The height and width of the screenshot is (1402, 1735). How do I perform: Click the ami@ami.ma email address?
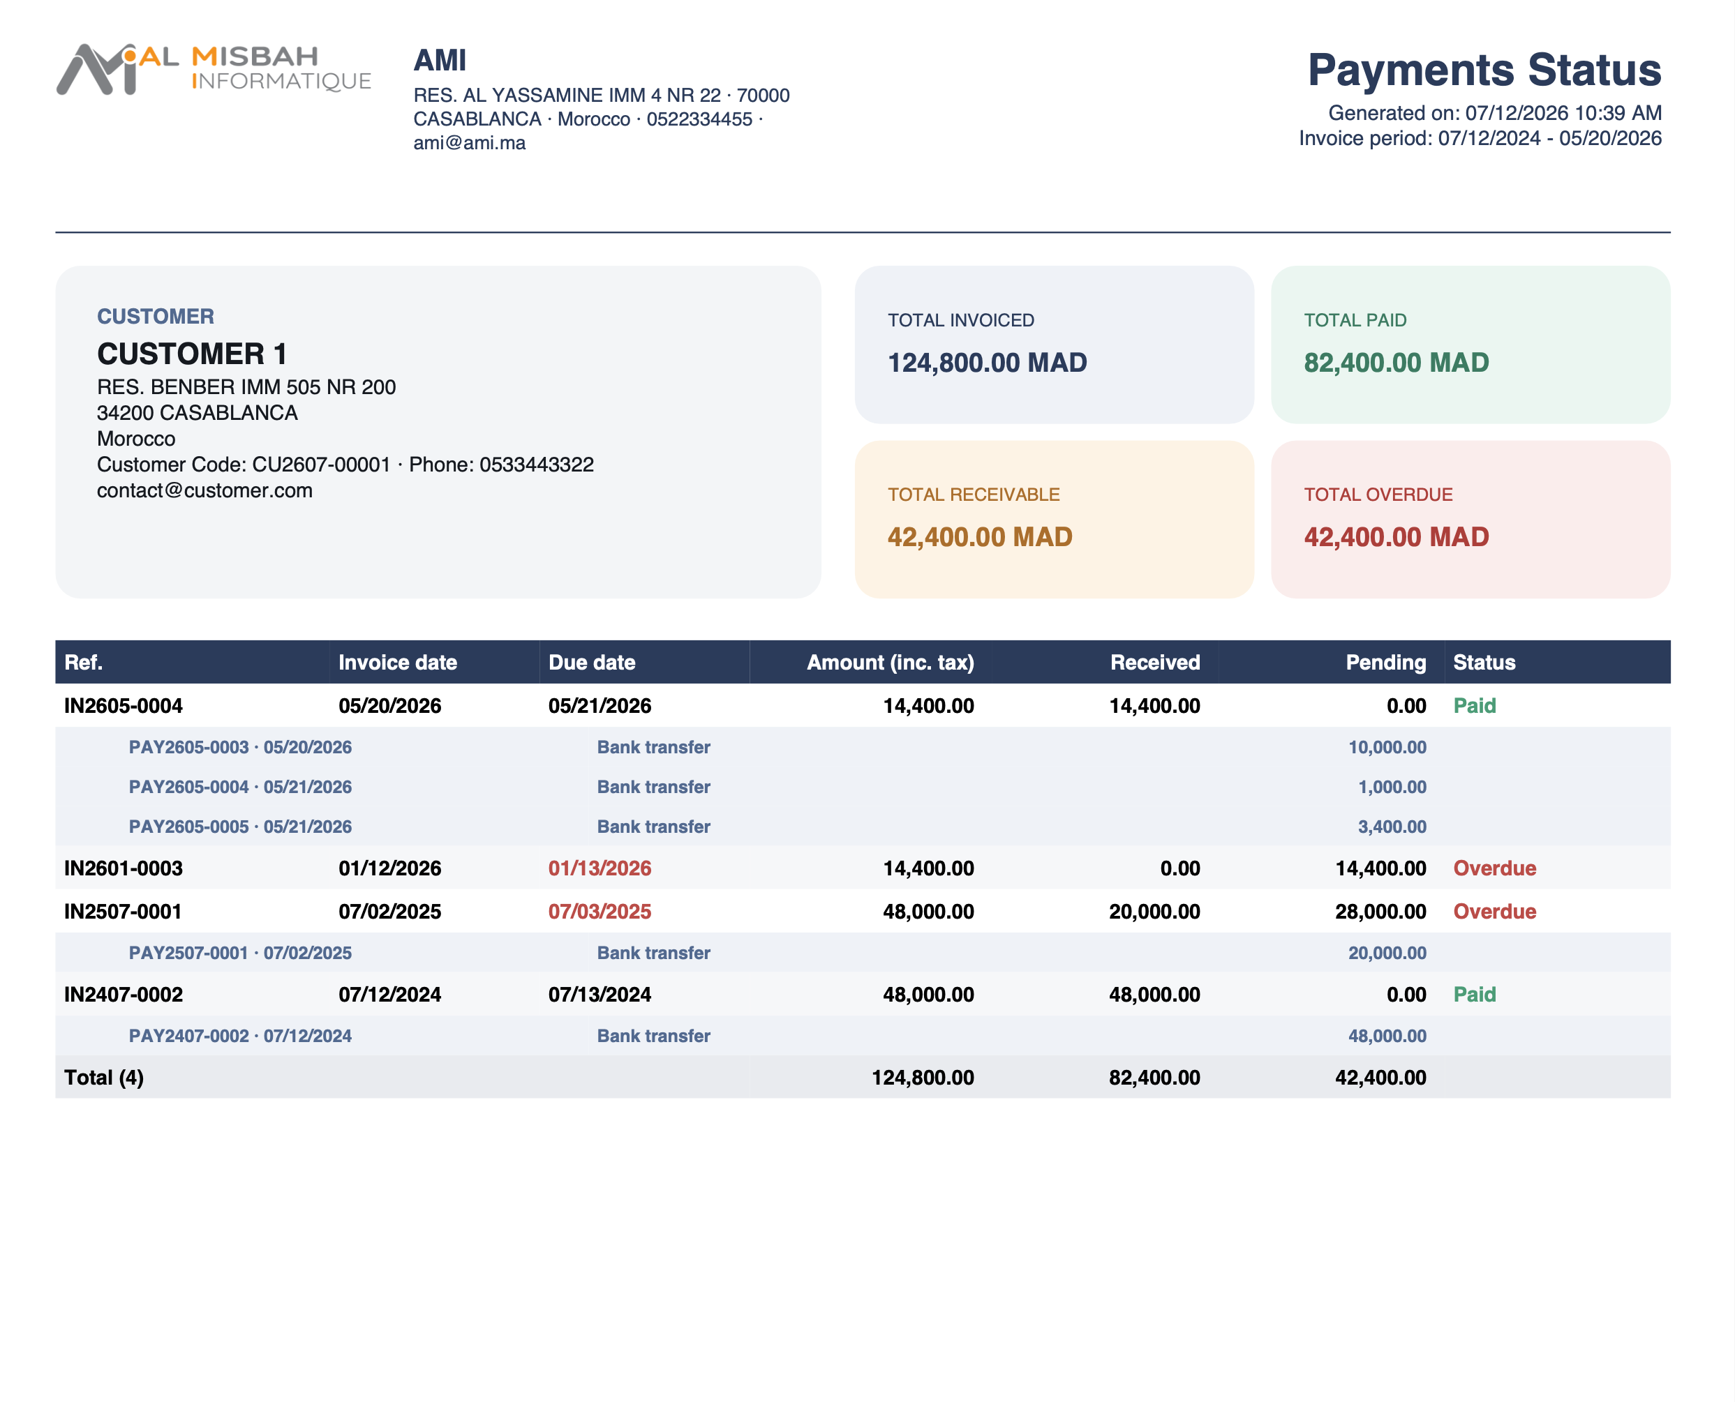[470, 143]
